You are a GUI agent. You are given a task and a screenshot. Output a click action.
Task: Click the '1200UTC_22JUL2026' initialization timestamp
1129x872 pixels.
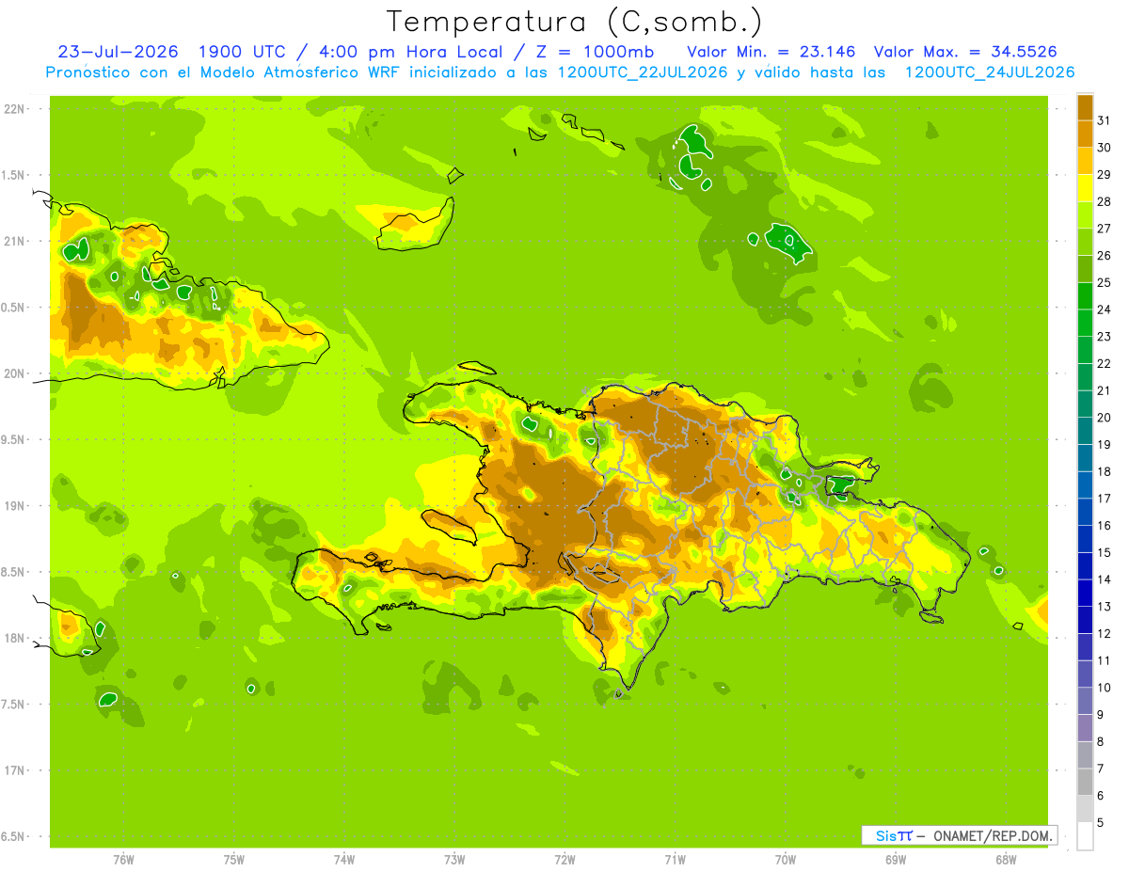[x=643, y=71]
